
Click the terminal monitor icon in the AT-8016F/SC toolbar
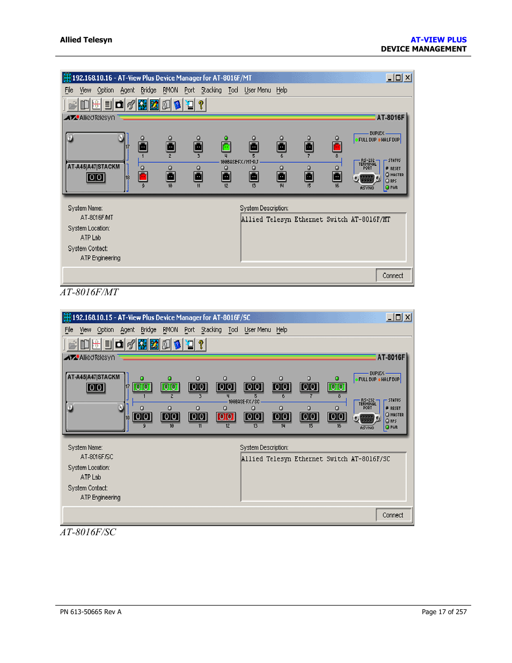coord(189,345)
